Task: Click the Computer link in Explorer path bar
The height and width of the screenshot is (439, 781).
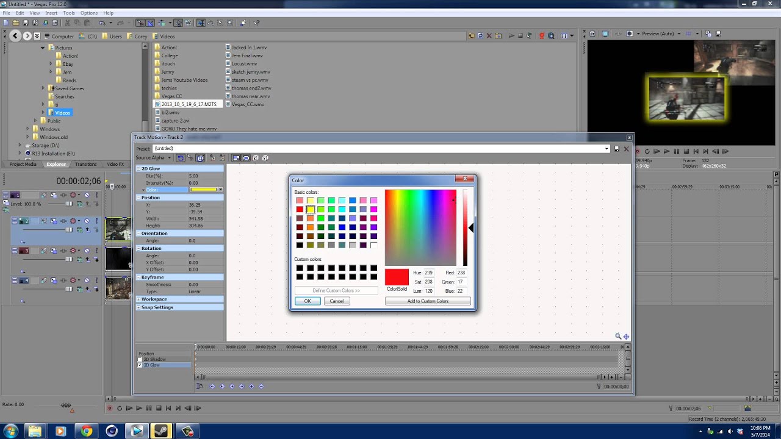Action: (63, 37)
